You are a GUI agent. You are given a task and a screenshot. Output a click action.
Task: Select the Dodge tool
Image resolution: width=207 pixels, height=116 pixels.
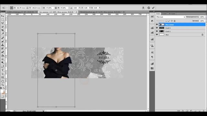coord(3,63)
